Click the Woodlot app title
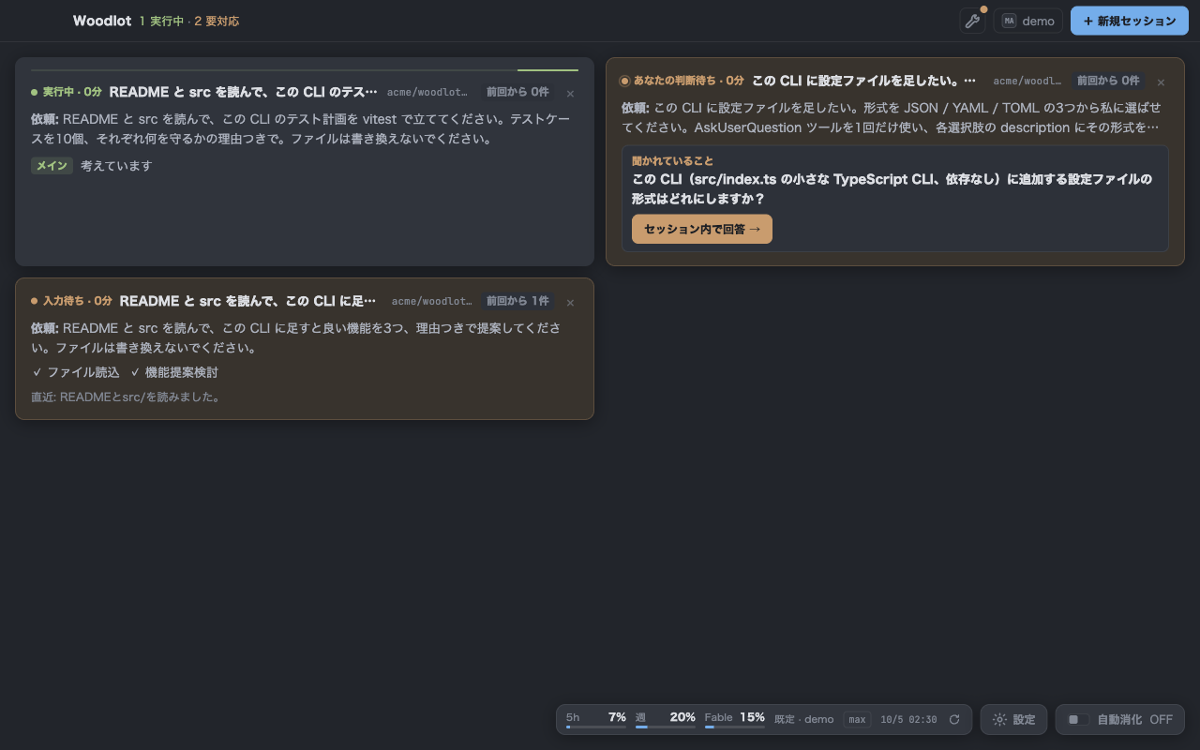Image resolution: width=1200 pixels, height=750 pixels. click(x=102, y=21)
